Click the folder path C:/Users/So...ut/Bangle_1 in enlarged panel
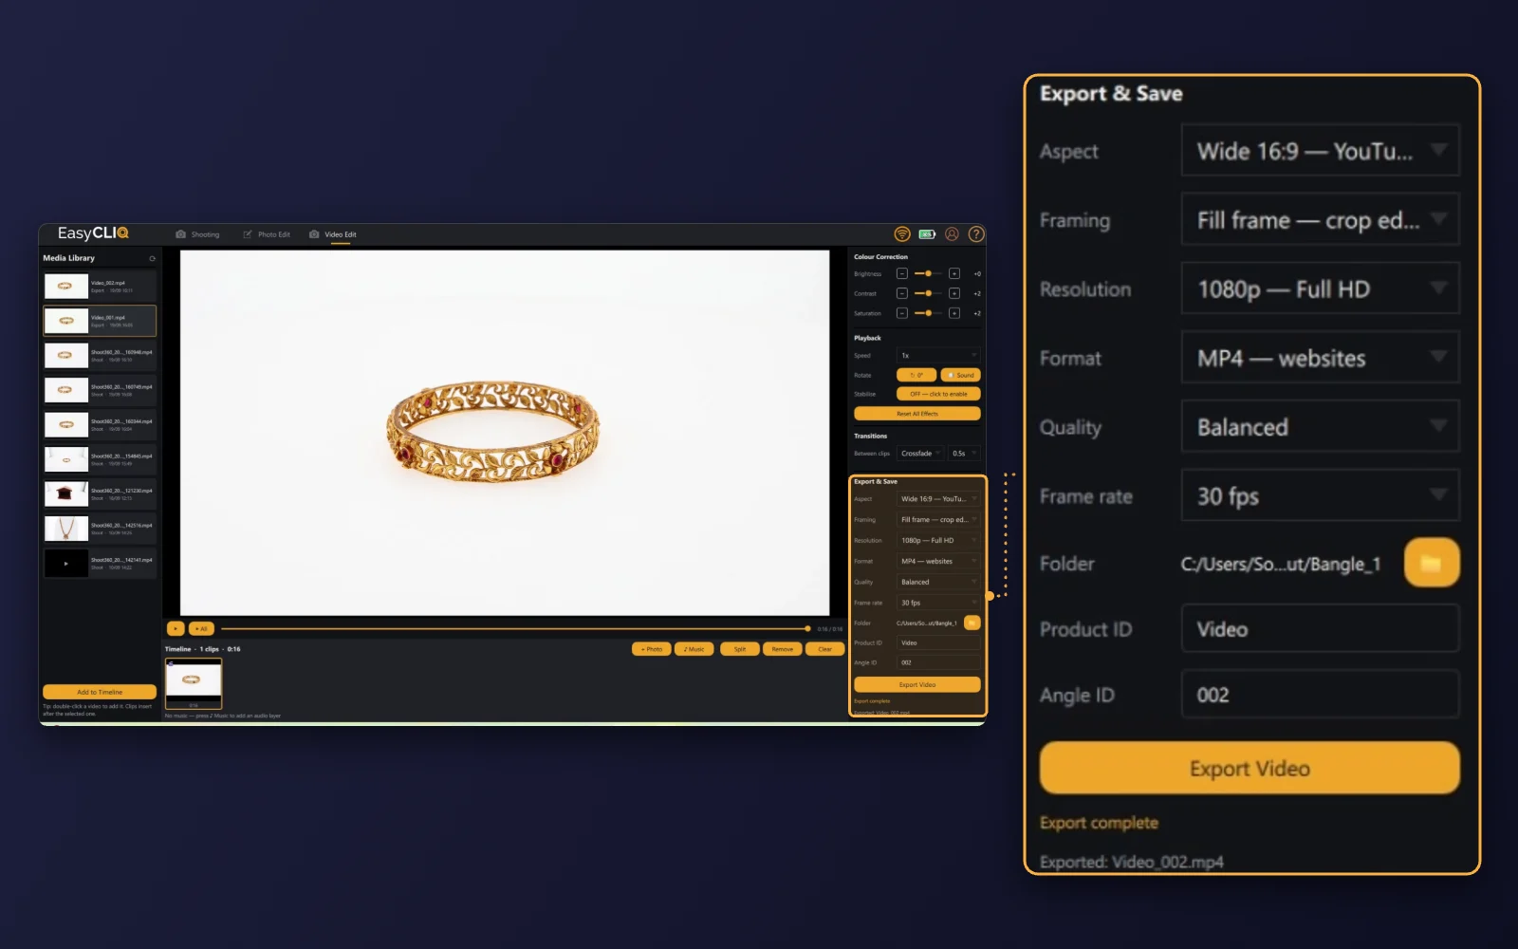Image resolution: width=1518 pixels, height=949 pixels. click(1280, 564)
